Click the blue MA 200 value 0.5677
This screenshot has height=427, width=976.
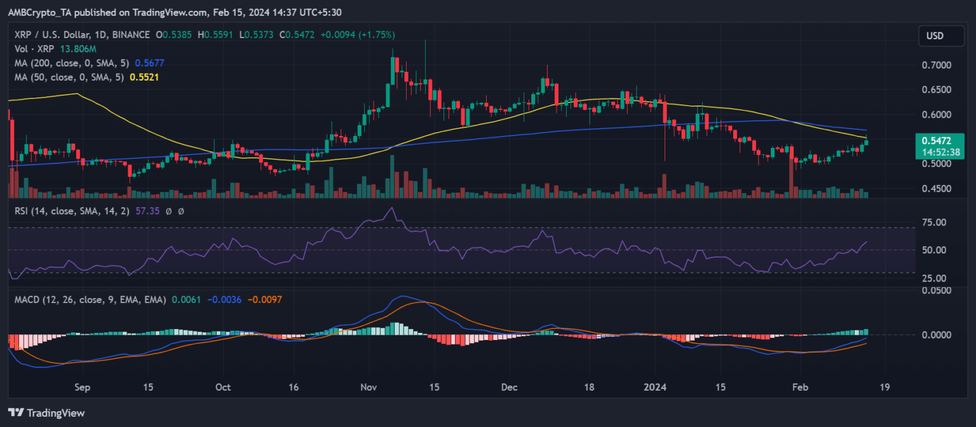[147, 63]
